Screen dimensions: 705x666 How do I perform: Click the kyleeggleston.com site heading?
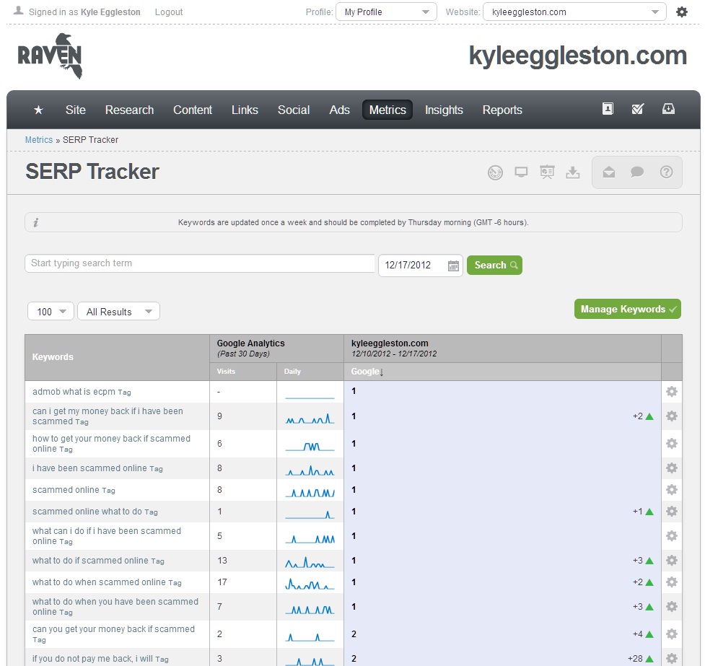(x=578, y=56)
